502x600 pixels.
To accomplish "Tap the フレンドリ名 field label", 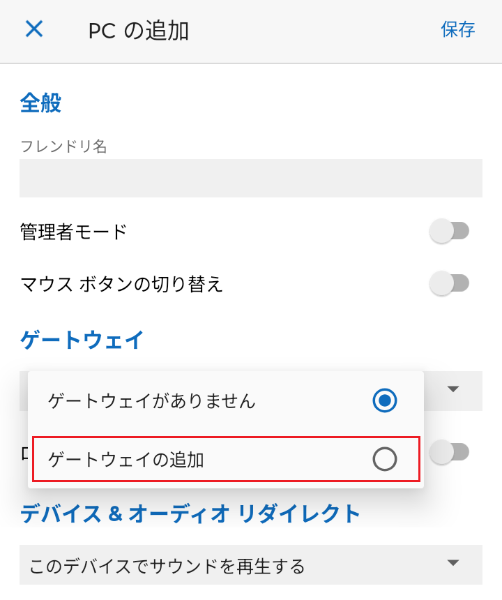I will (x=63, y=146).
